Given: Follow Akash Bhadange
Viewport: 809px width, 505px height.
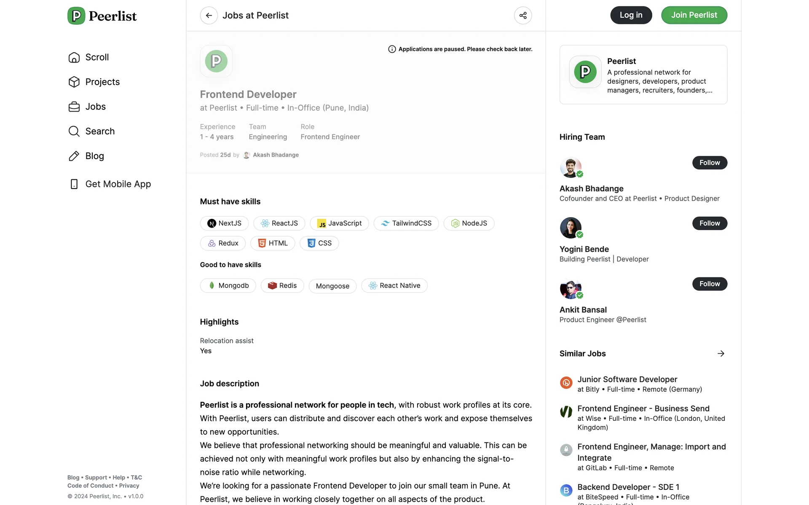Looking at the screenshot, I should pos(709,163).
